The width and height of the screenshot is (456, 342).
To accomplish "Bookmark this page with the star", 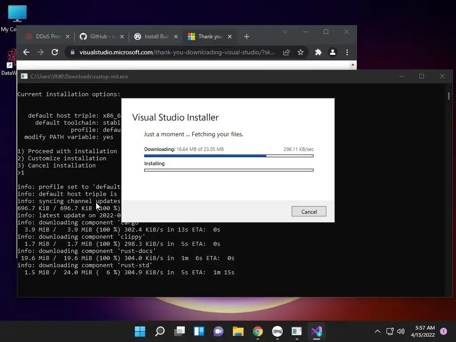I will tap(301, 52).
